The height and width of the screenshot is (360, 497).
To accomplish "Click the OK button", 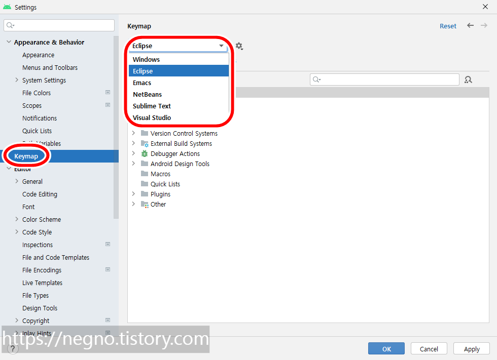I will pos(386,349).
